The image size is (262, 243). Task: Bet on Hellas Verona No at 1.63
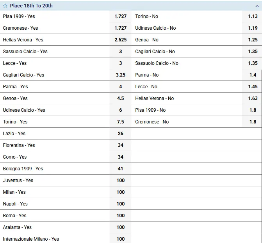[x=253, y=98]
